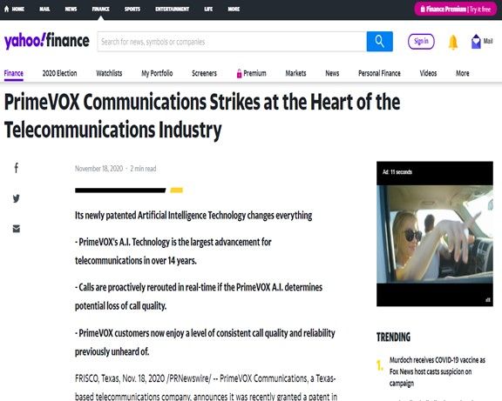The image size is (502, 401).
Task: Share article on Twitter icon
Action: (17, 198)
